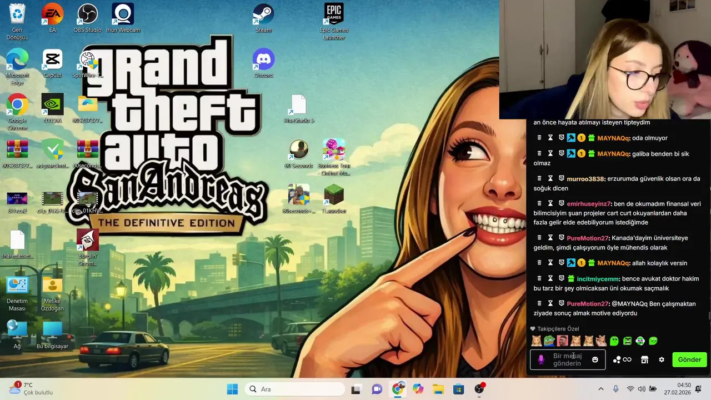This screenshot has width=711, height=400.
Task: Click PureMotion27 username on Kanada'dayım message
Action: tap(588, 238)
